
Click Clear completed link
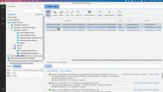(52, 71)
